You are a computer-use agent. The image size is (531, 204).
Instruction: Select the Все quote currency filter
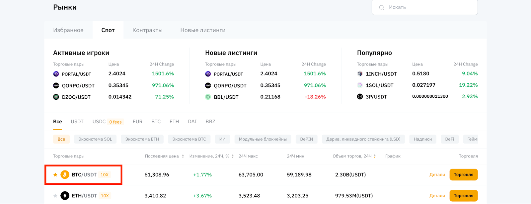57,122
